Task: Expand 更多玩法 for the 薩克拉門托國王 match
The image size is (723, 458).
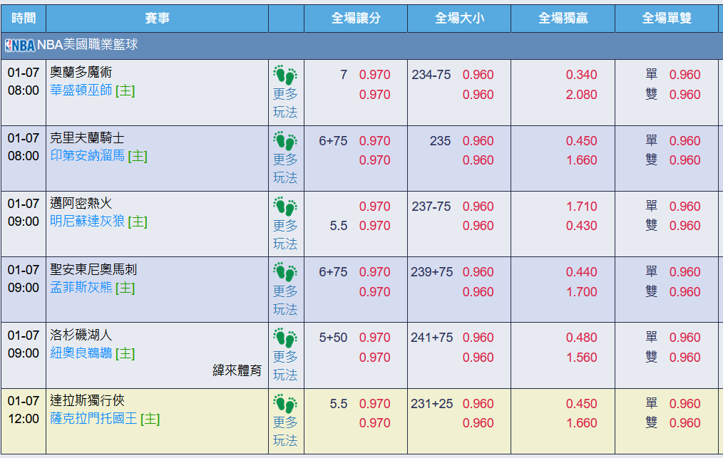Action: (285, 432)
